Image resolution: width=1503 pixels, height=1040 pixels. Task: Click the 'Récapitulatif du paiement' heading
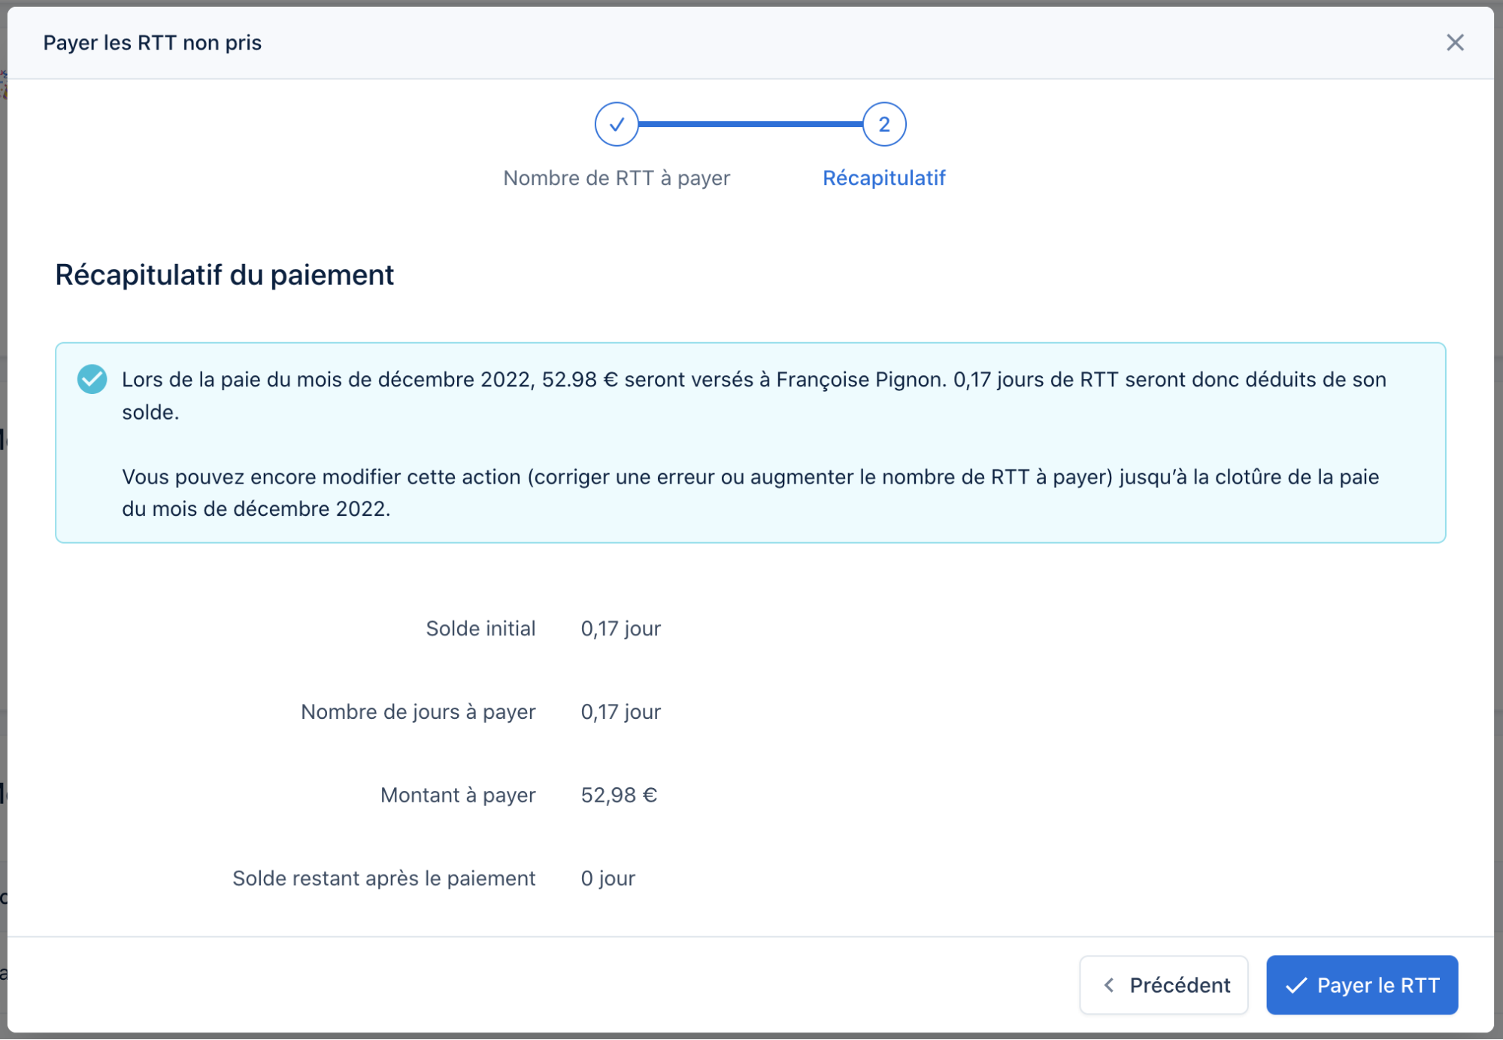pyautogui.click(x=224, y=275)
